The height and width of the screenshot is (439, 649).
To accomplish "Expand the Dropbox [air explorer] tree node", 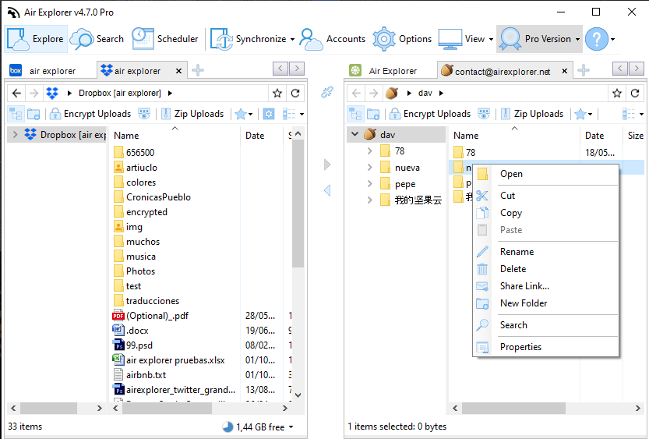I will pos(16,135).
